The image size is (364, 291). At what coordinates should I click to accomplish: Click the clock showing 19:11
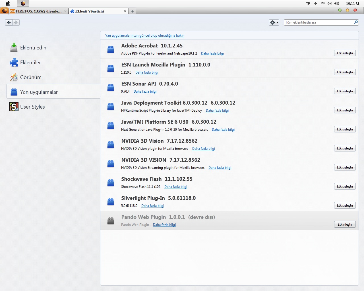point(350,4)
